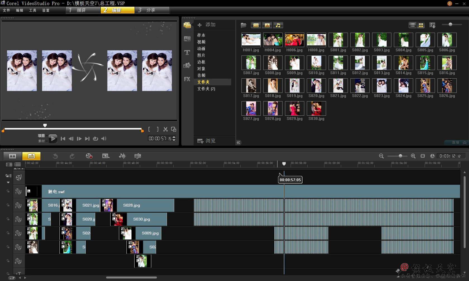Zoom out the timeline
This screenshot has height=281, width=469.
click(x=381, y=156)
